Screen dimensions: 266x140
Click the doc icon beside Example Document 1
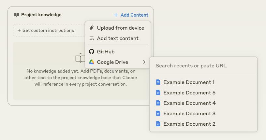pyautogui.click(x=158, y=82)
